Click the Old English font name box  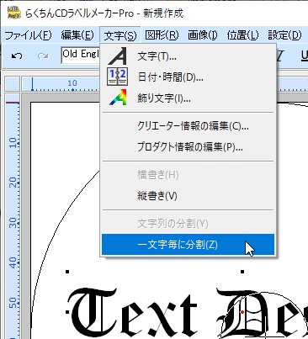80,55
